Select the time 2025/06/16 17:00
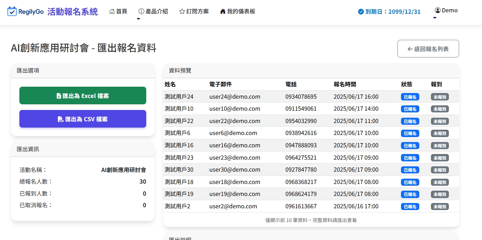 click(x=356, y=206)
